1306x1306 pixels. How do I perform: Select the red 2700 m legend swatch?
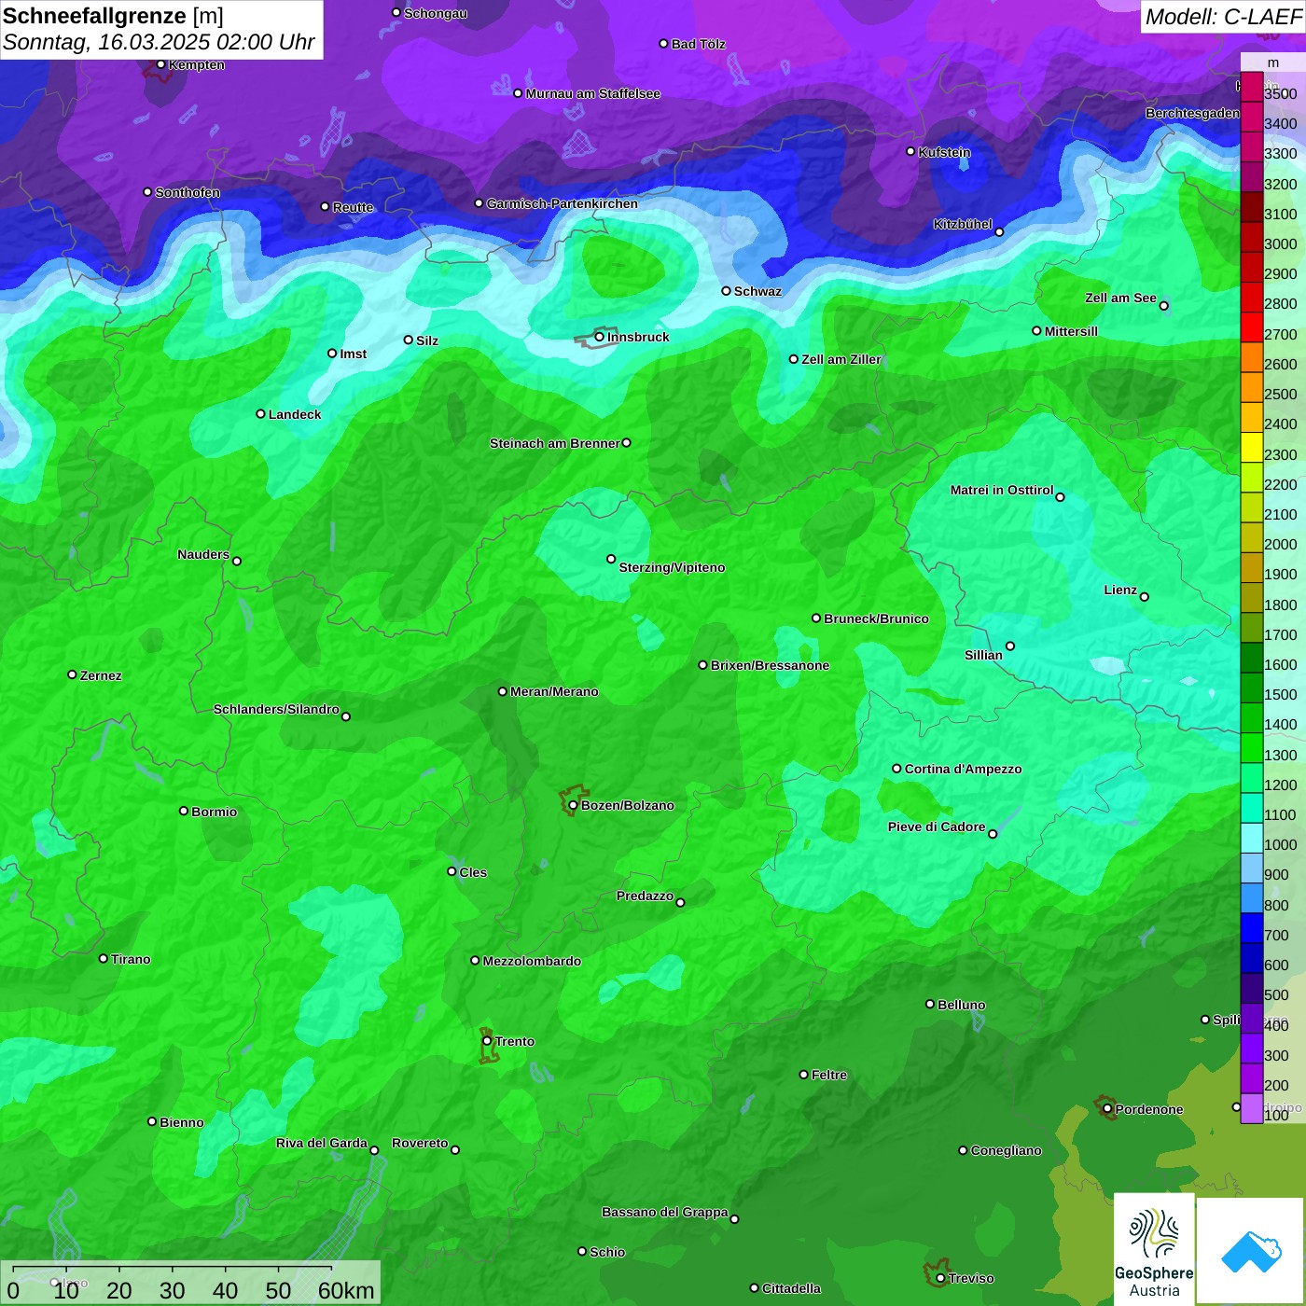click(x=1251, y=326)
